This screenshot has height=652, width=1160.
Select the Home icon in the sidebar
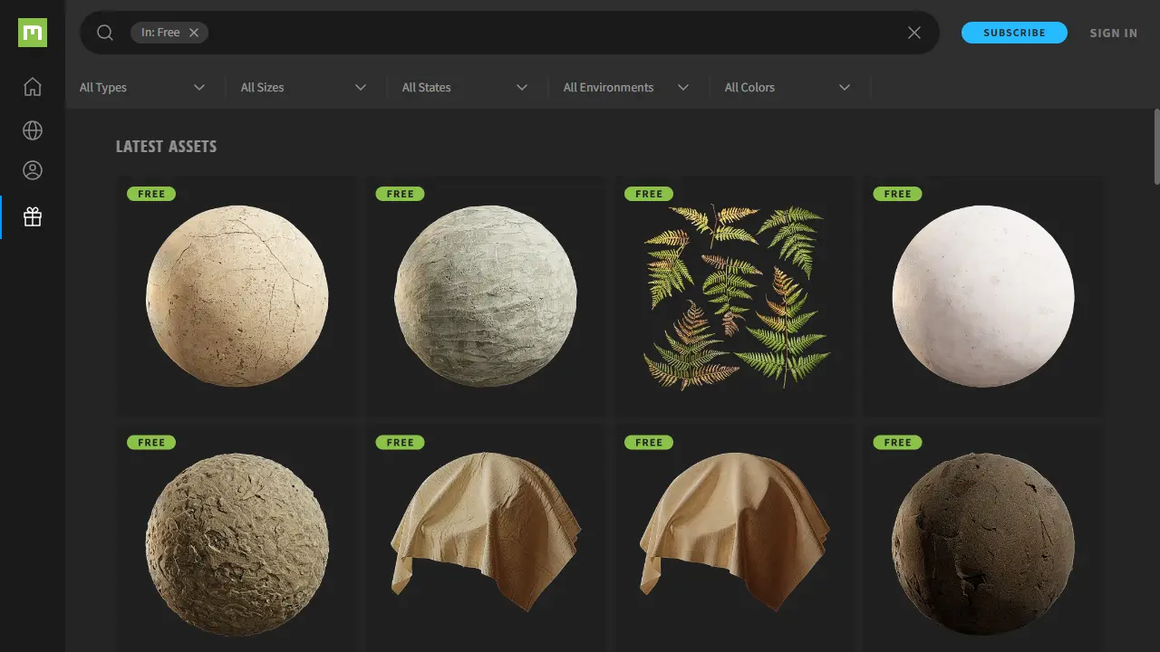32,86
